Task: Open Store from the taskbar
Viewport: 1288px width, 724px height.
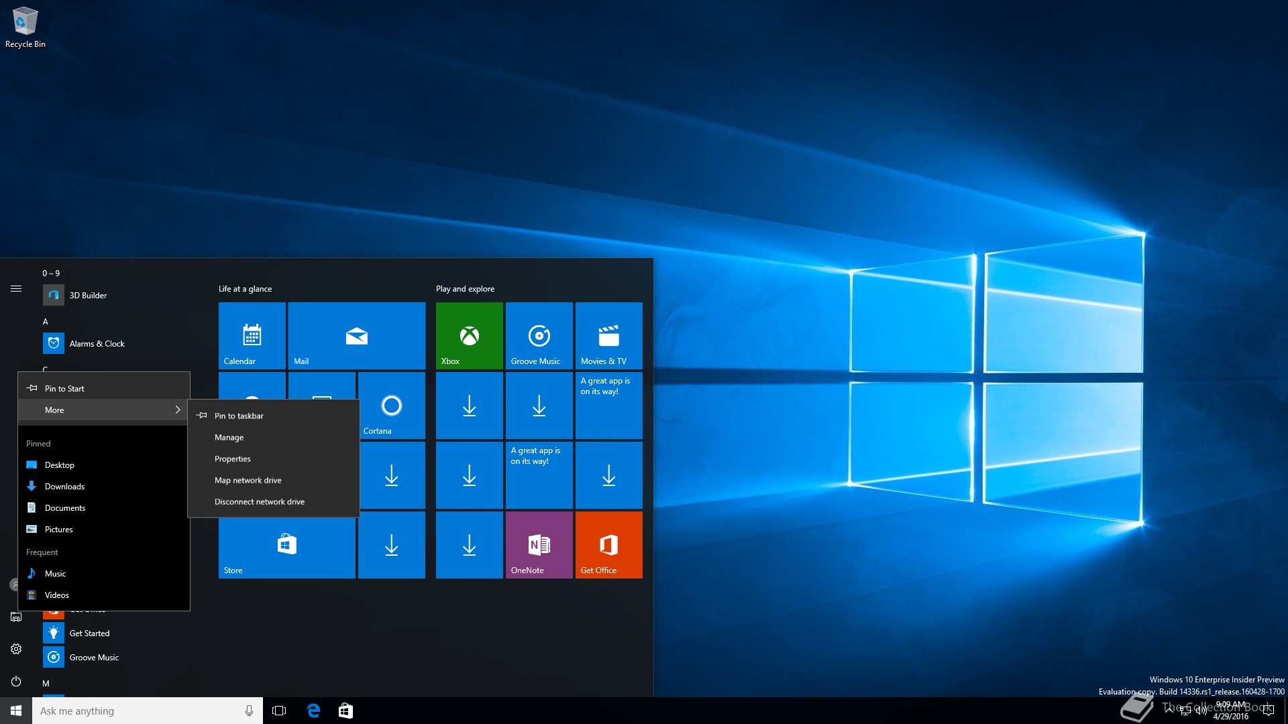Action: [x=345, y=711]
